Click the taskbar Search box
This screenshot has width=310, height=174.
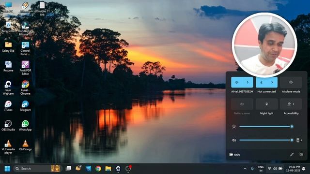click(x=37, y=169)
